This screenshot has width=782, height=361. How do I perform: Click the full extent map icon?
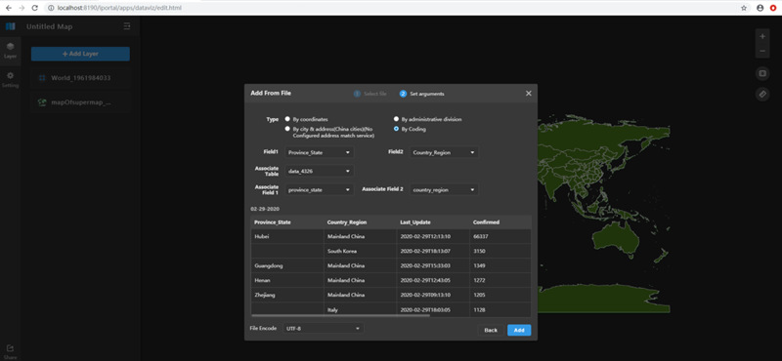pos(762,74)
